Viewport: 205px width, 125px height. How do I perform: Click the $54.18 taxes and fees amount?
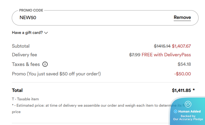pos(184,64)
